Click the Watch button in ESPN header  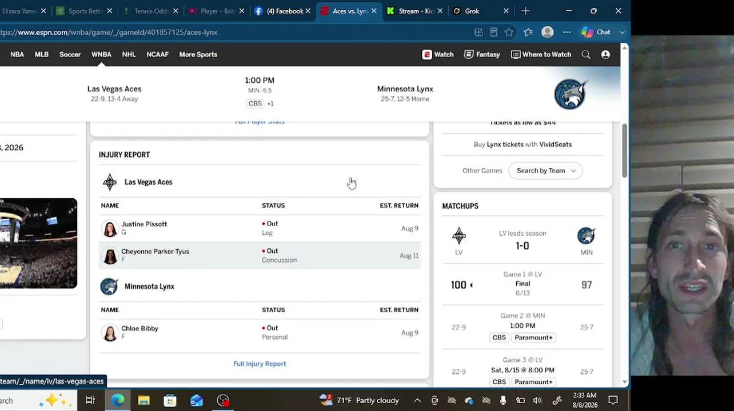438,55
